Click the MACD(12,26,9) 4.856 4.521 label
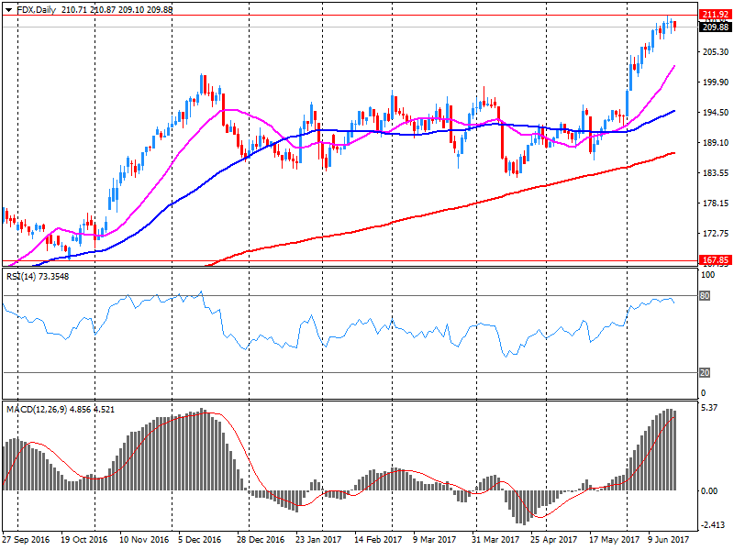 tap(61, 409)
